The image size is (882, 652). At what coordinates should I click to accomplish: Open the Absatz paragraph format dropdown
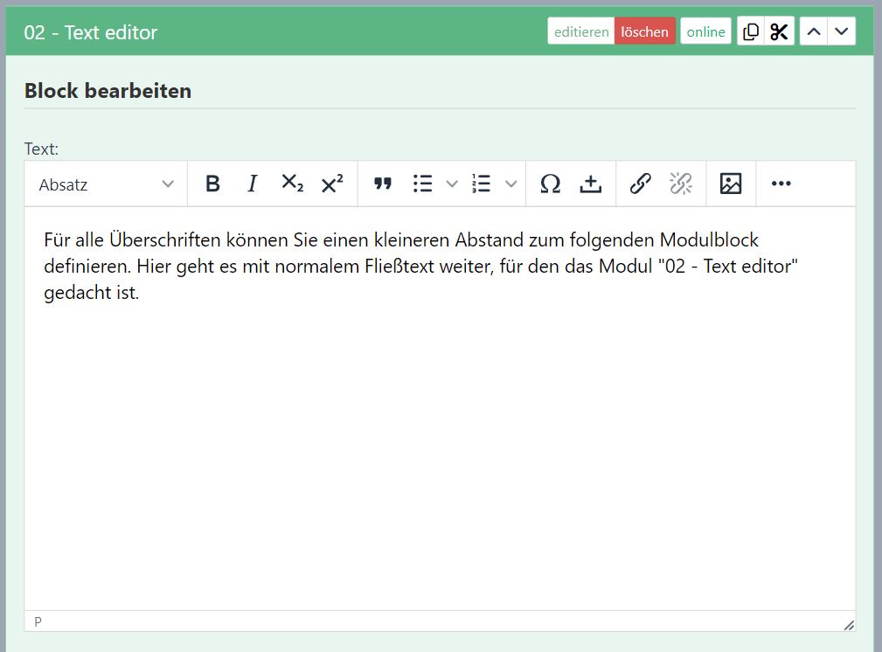click(x=106, y=184)
